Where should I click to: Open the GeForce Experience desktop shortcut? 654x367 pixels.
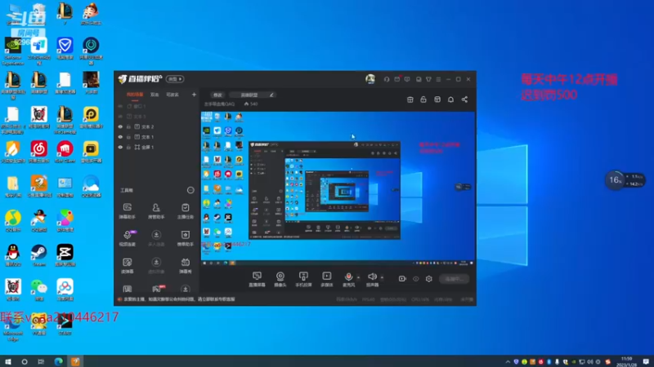pyautogui.click(x=13, y=51)
